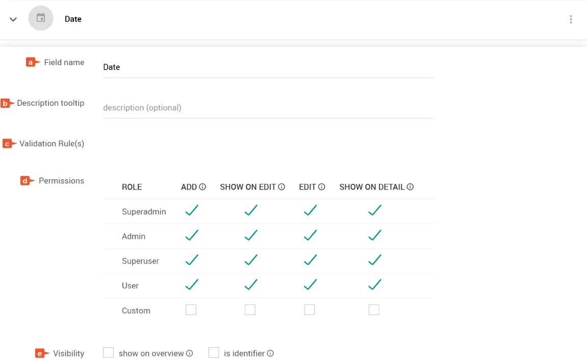Viewport: 587px width, 362px height.
Task: Collapse the Date field section chevron
Action: (13, 19)
